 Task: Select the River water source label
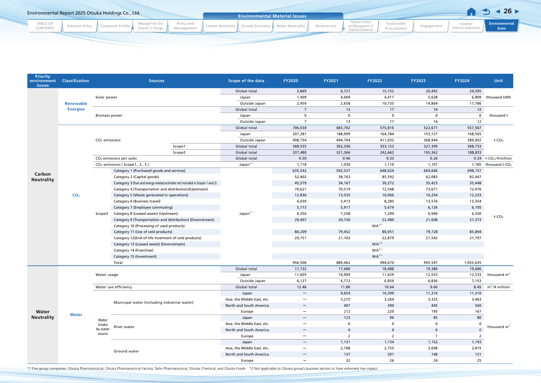[124, 327]
